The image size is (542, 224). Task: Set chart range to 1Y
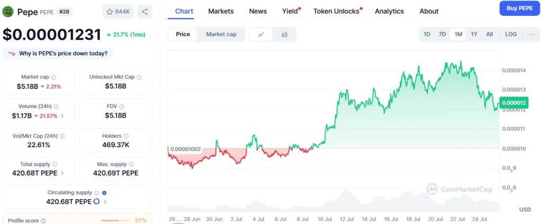(474, 34)
